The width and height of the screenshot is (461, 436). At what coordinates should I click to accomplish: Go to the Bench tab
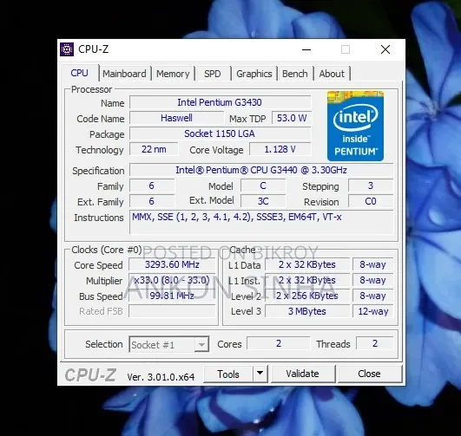(x=295, y=74)
